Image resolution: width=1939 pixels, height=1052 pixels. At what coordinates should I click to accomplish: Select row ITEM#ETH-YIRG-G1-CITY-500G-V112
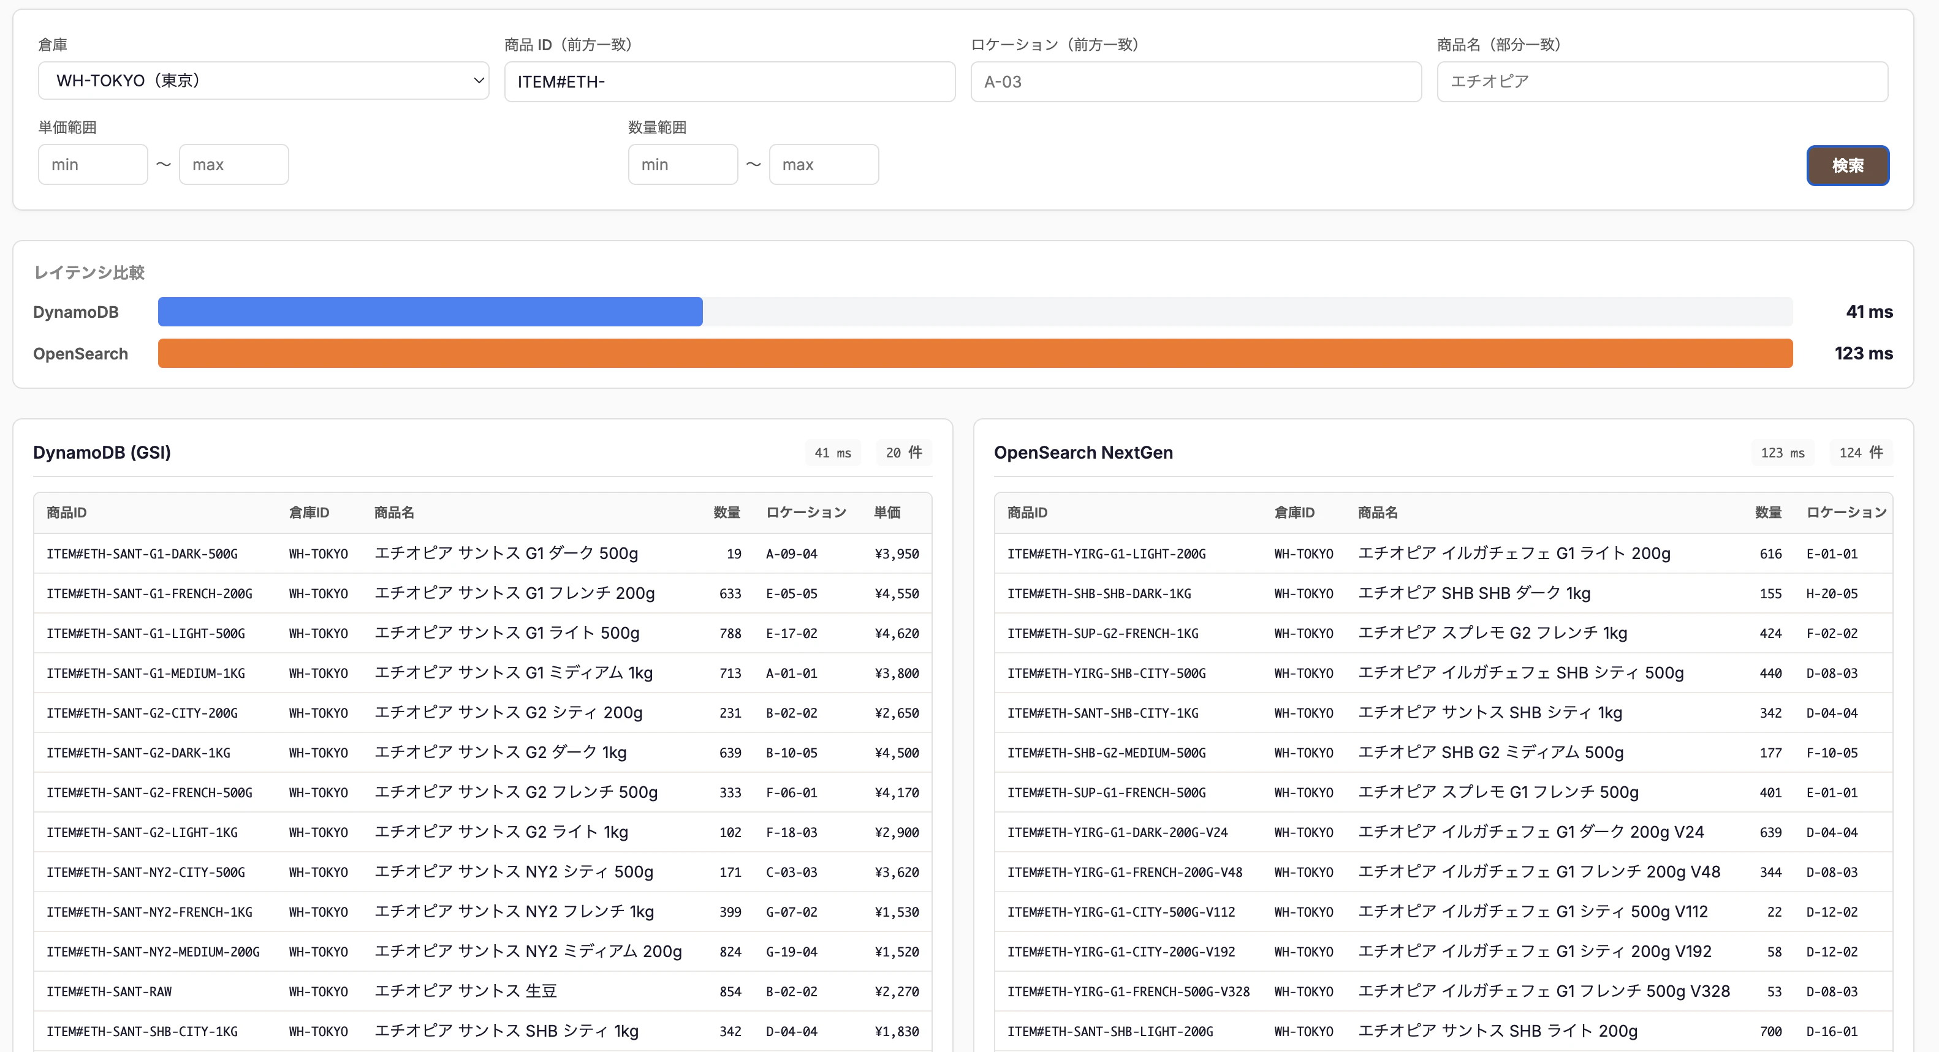tap(1443, 912)
